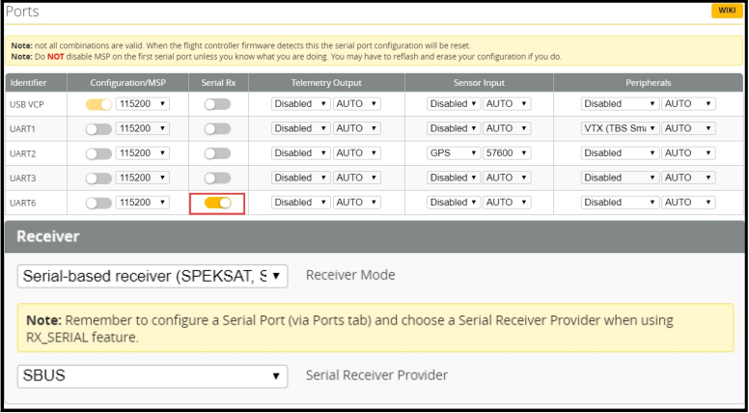Open UART6 Telemetry Output Disabled dropdown
This screenshot has height=413, width=749.
(x=300, y=203)
